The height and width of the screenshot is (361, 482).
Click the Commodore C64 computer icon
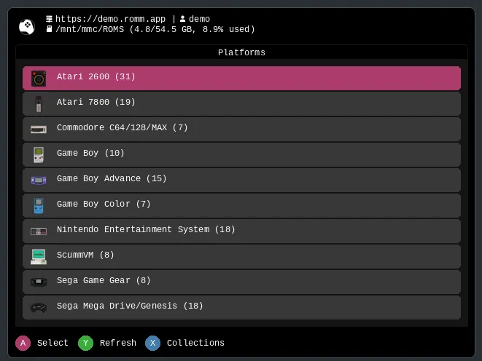(x=39, y=129)
